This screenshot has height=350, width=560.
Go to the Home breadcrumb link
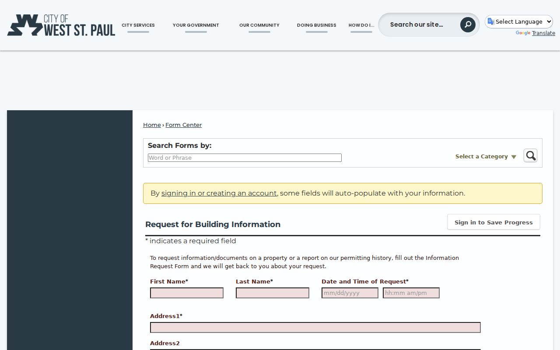(152, 125)
